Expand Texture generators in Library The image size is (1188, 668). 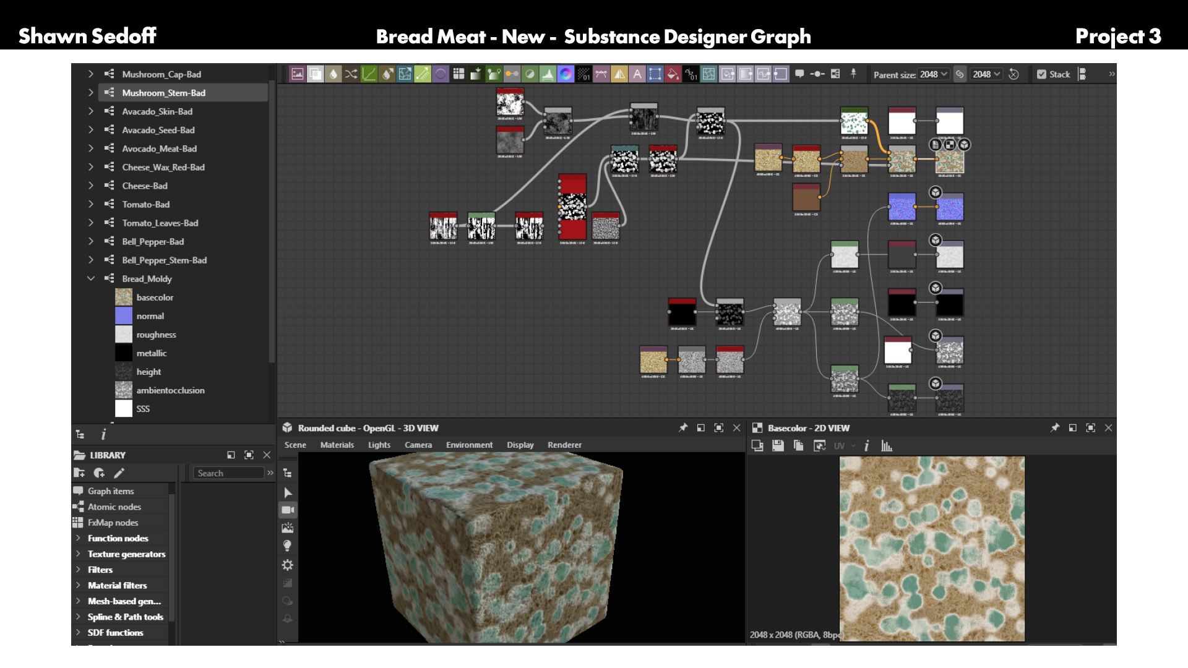pyautogui.click(x=78, y=554)
